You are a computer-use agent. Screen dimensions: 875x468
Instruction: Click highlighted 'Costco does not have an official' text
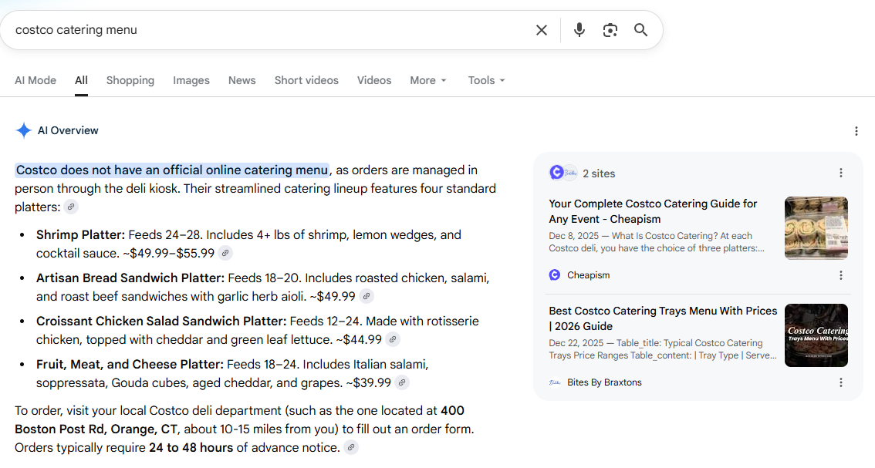click(x=172, y=170)
